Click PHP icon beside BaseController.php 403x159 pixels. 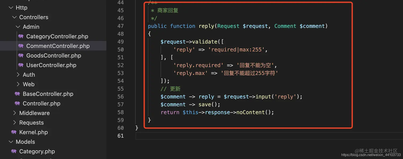pos(17,94)
